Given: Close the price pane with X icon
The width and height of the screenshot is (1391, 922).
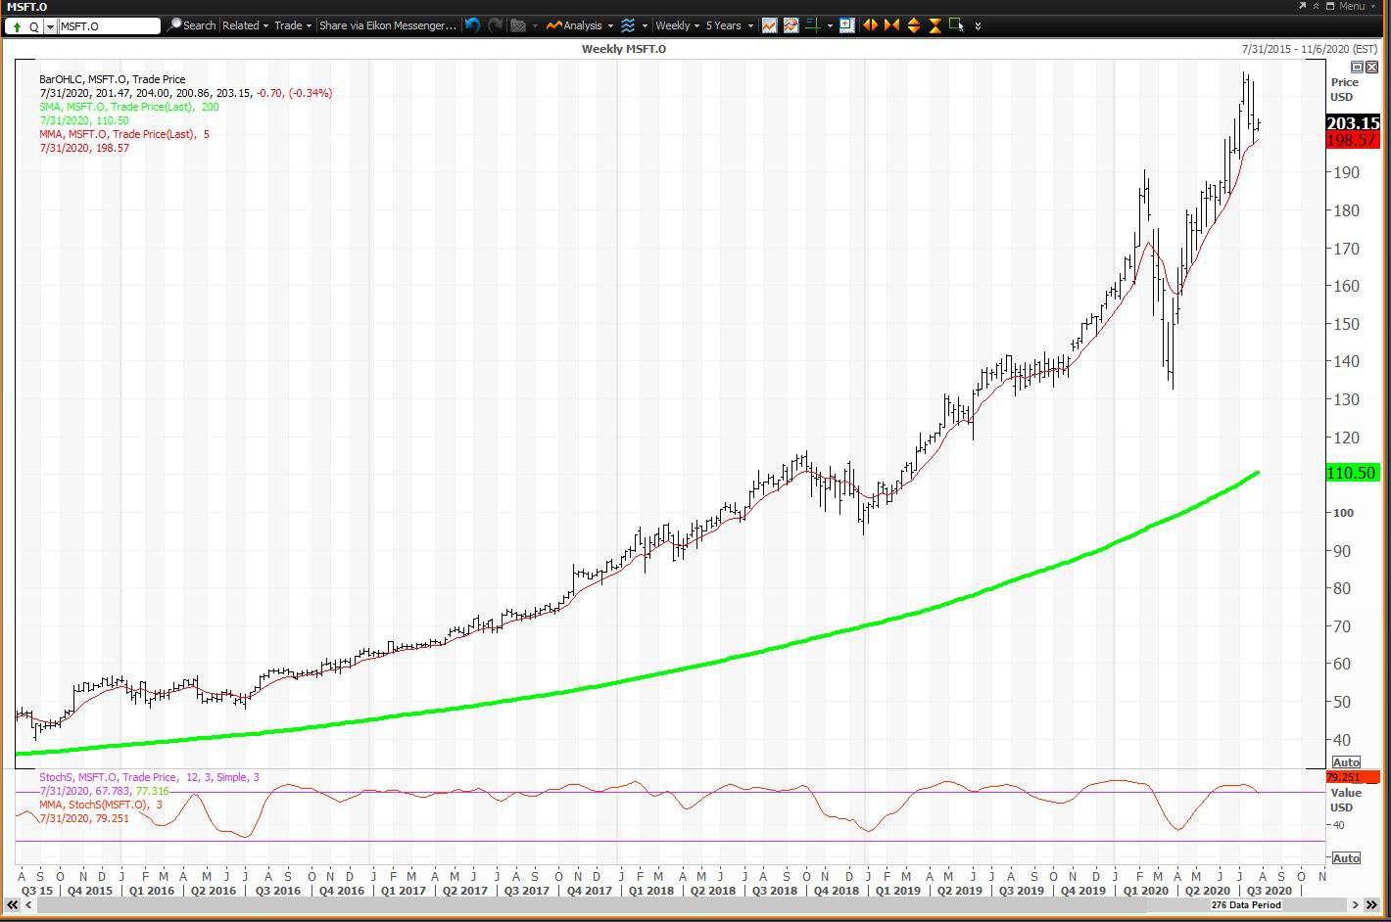Looking at the screenshot, I should [x=1371, y=67].
